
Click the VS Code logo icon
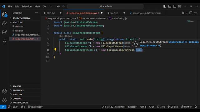click(x=3, y=6)
